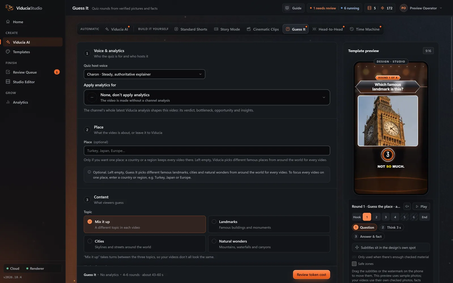Select the Landmarks topic option
Screen dimensions: 453x283
tap(269, 224)
